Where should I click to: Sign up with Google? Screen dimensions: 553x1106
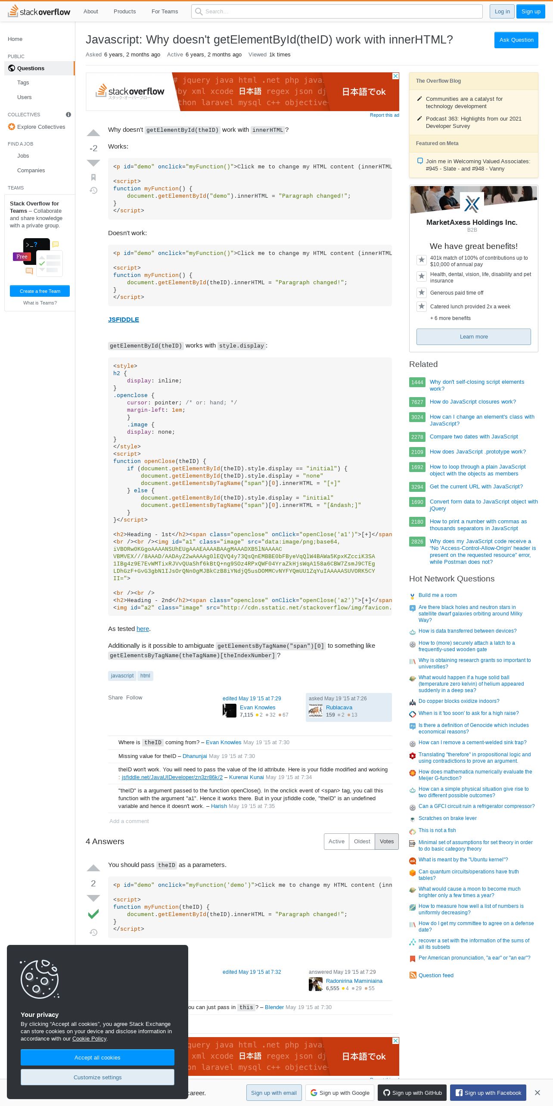click(x=340, y=1093)
